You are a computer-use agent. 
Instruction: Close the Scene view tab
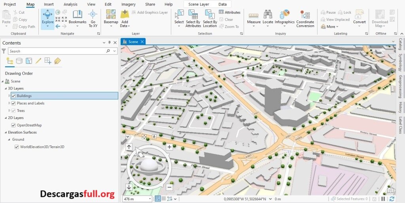click(142, 42)
